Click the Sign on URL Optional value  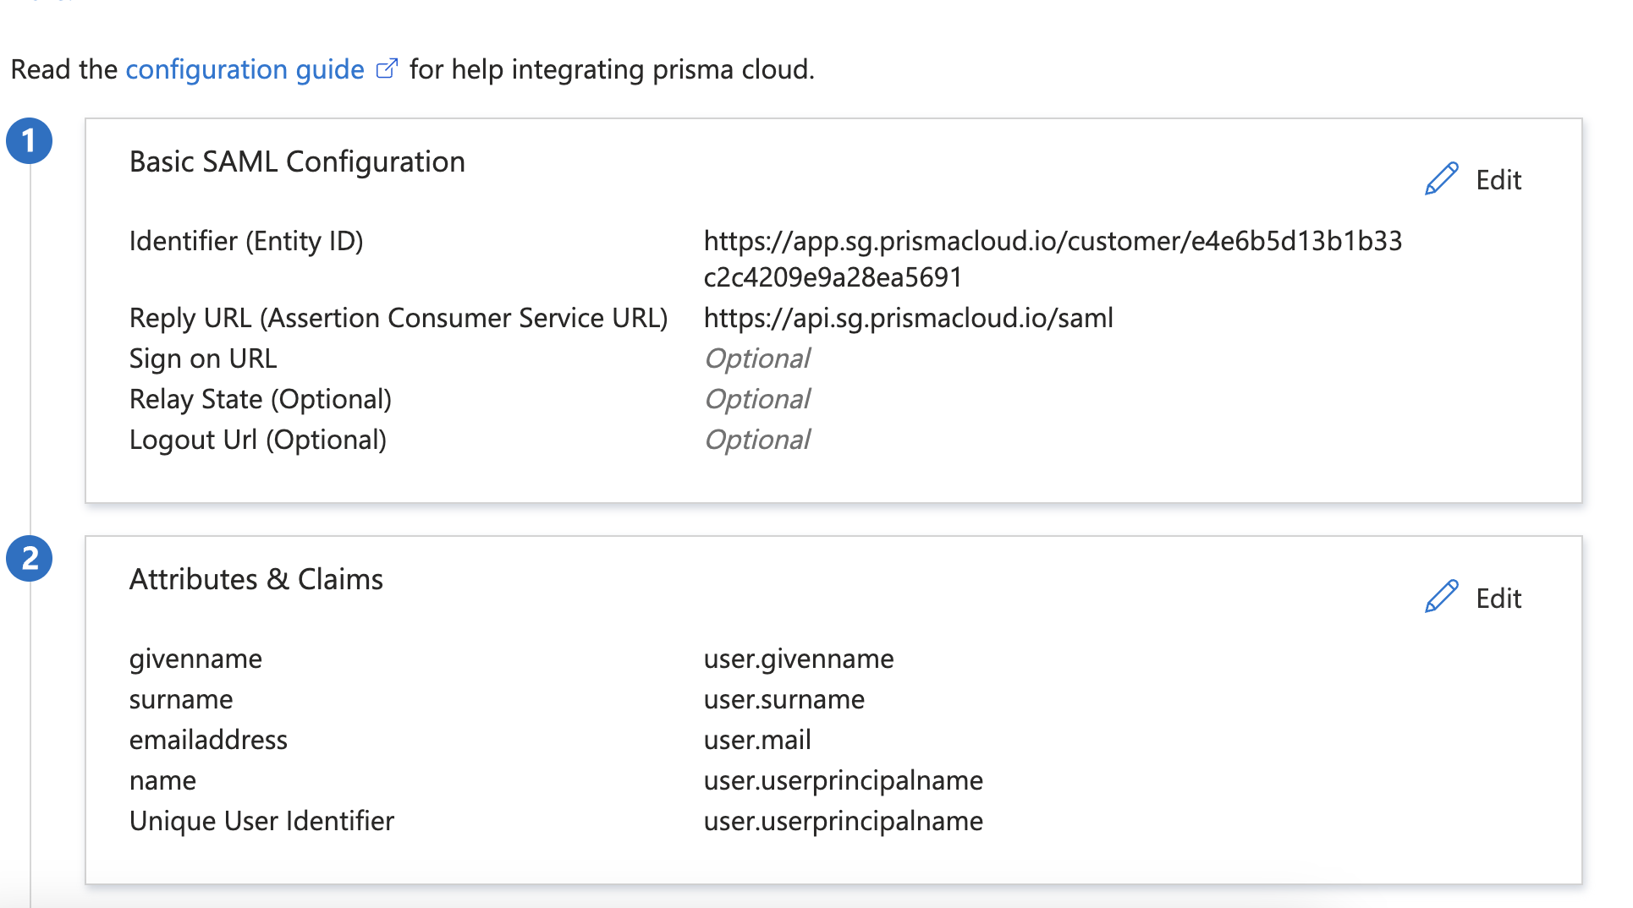(757, 359)
